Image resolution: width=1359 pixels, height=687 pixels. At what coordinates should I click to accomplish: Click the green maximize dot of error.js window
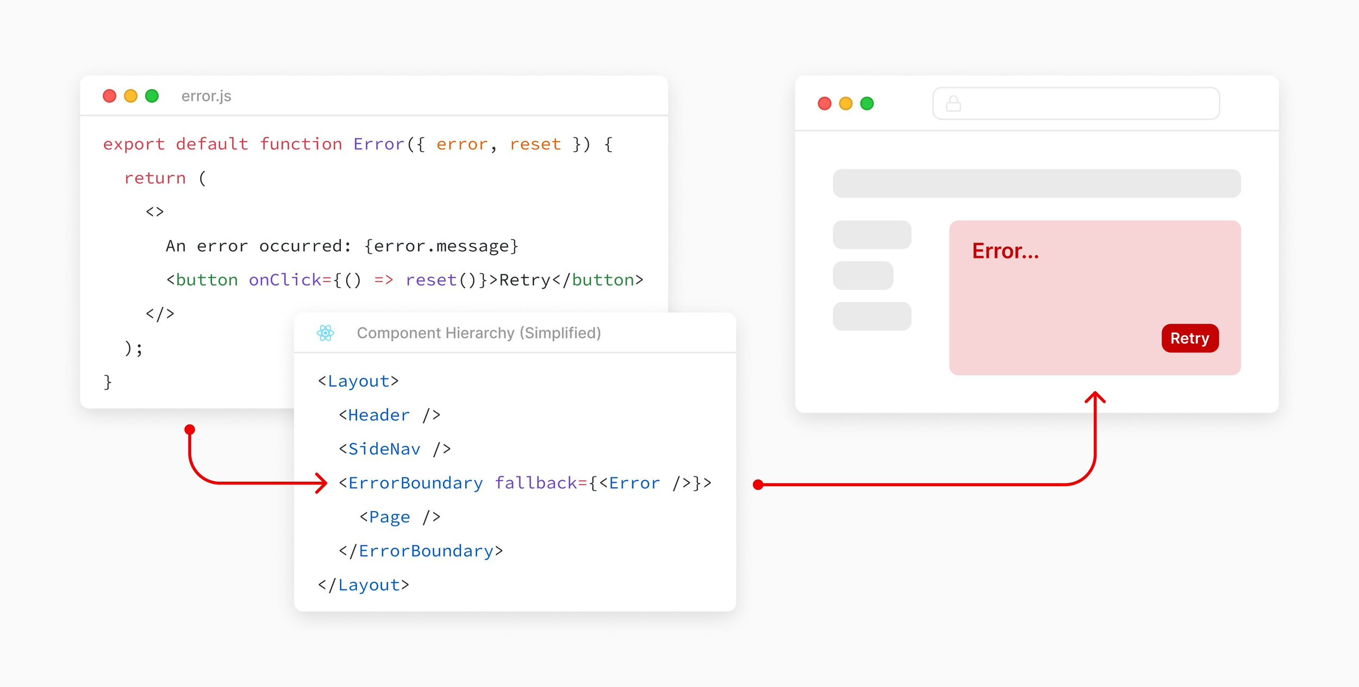[152, 96]
